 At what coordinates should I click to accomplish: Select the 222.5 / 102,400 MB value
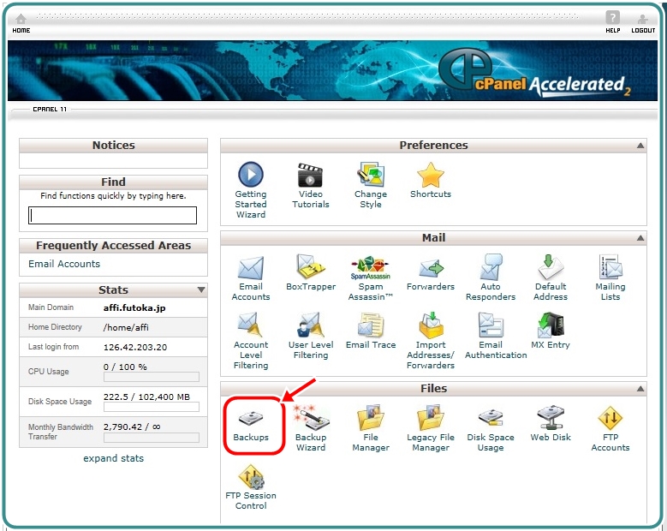[146, 397]
